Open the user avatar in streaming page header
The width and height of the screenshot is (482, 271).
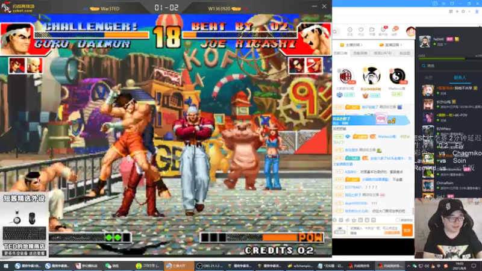(410, 31)
